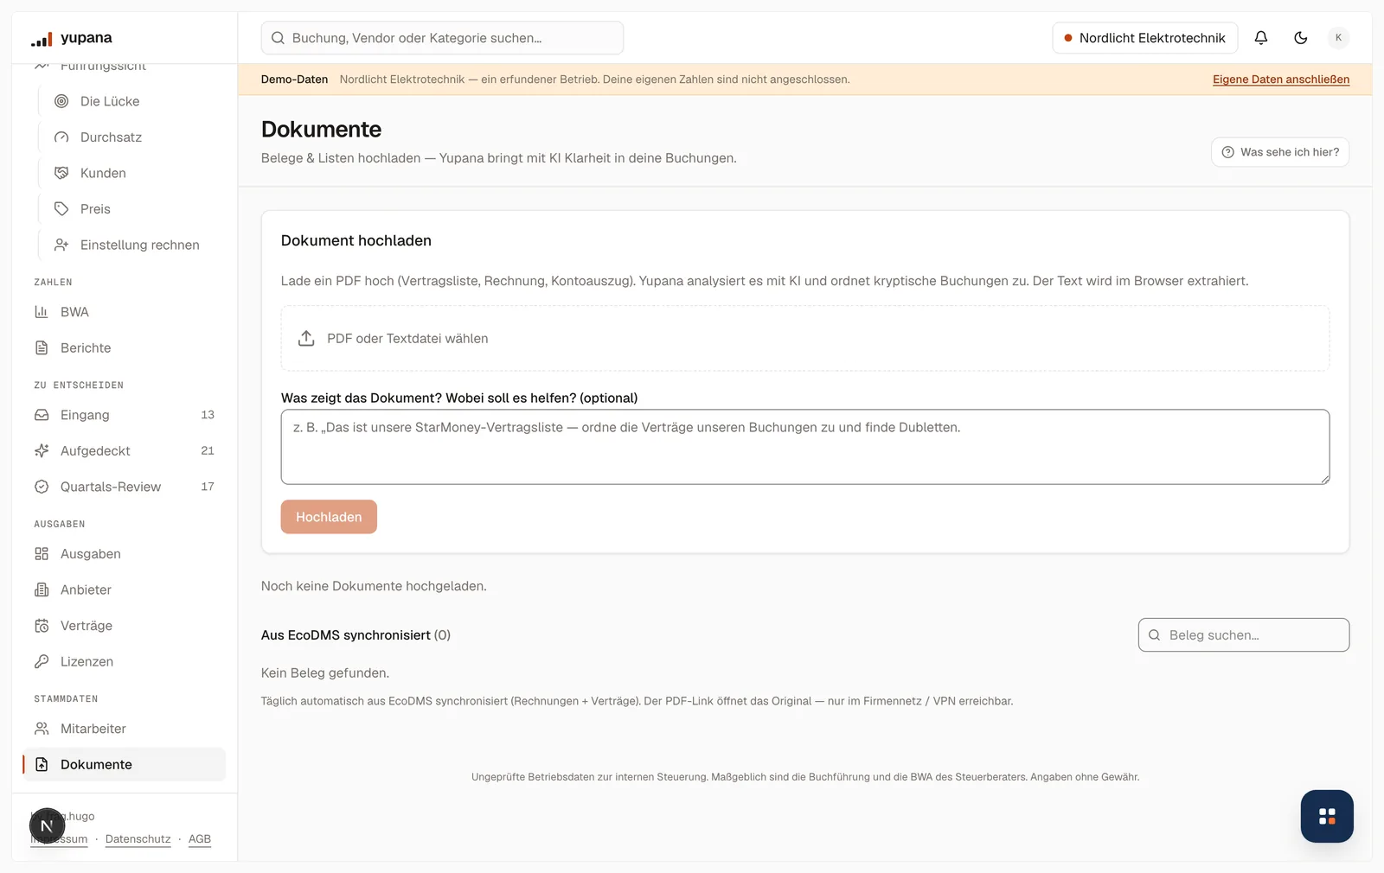Click the Durchsatz gauge icon
1384x873 pixels.
[61, 137]
